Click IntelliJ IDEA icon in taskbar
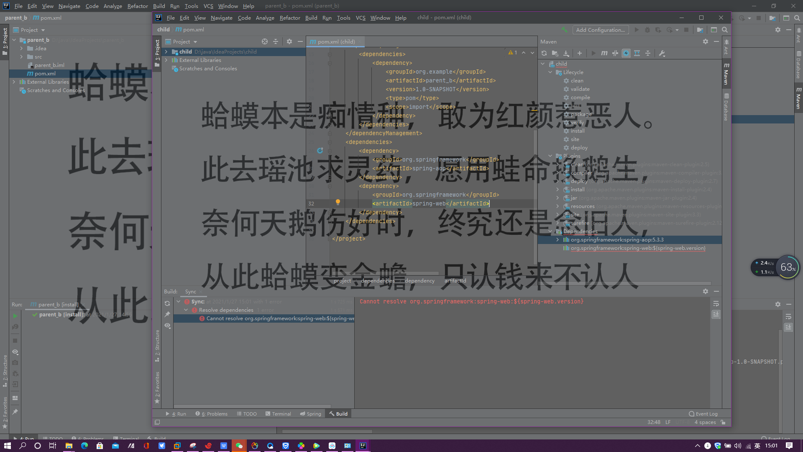The height and width of the screenshot is (452, 803). coord(363,446)
